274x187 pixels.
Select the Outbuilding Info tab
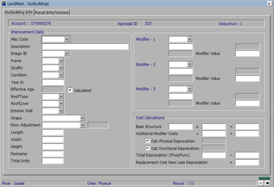coord(19,12)
